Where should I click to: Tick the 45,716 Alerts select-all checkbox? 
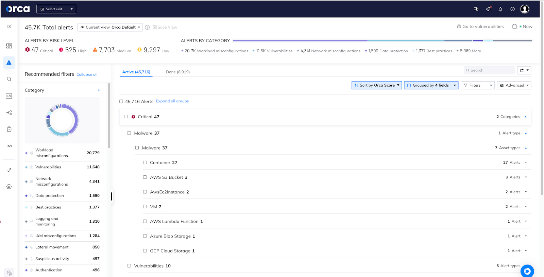121,101
